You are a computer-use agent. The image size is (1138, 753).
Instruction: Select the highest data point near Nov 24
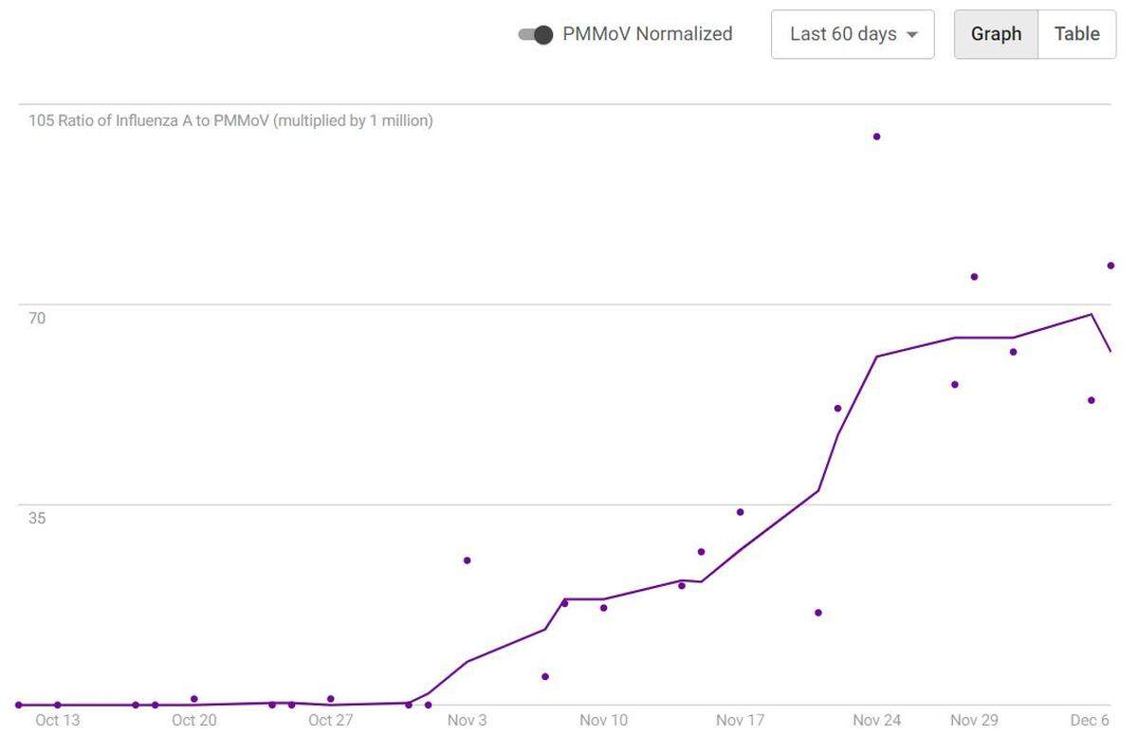876,137
